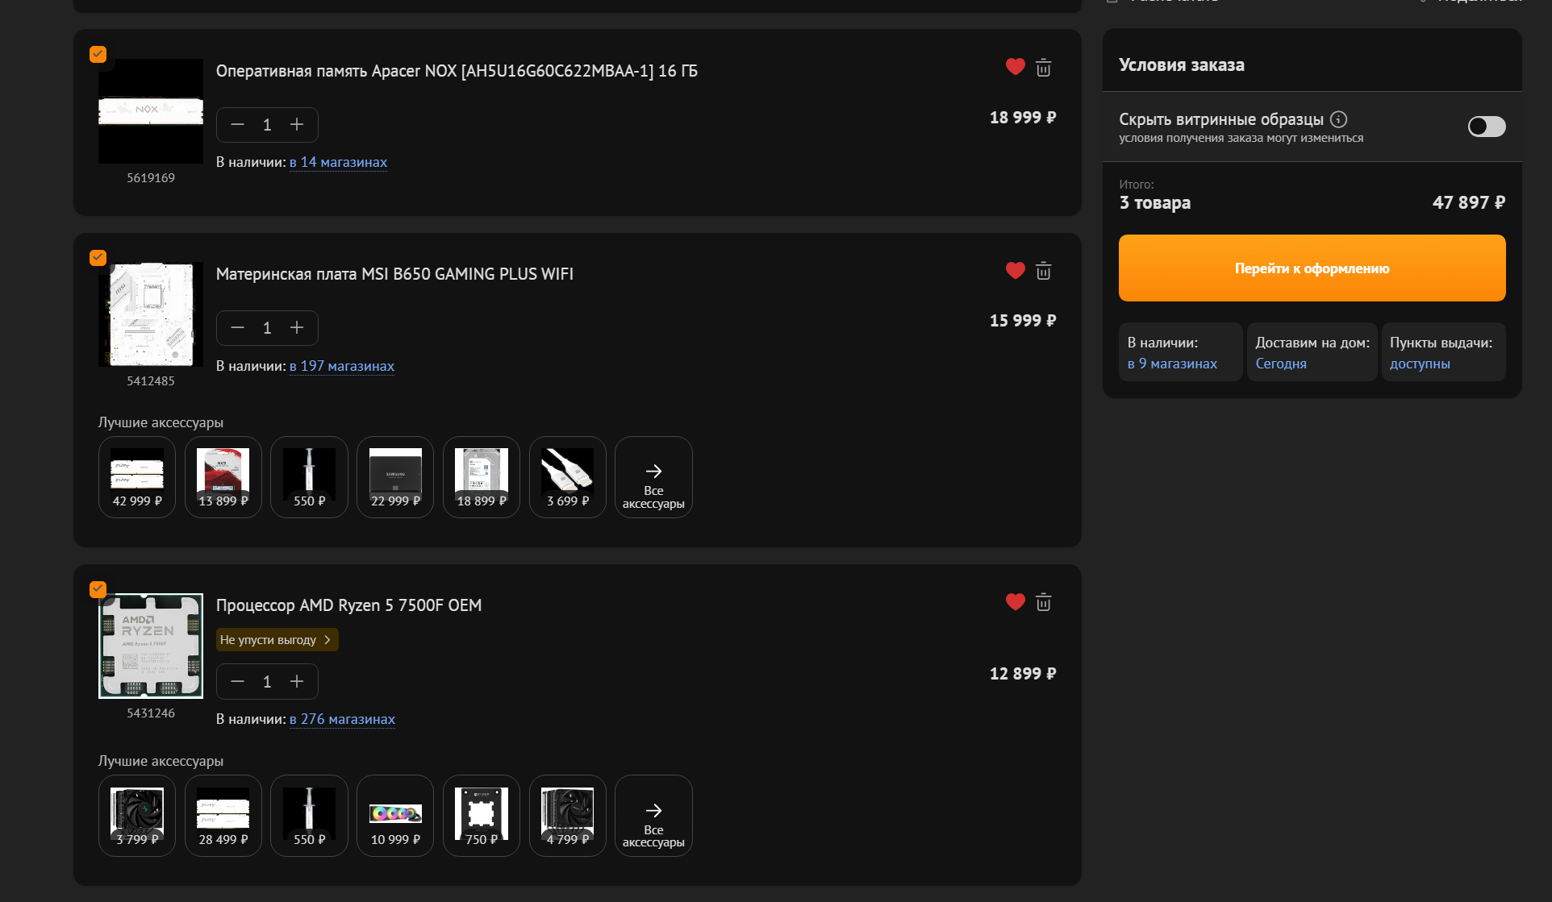Increase quantity of MSI motherboard with plus
Viewport: 1552px width, 902px height.
(297, 327)
